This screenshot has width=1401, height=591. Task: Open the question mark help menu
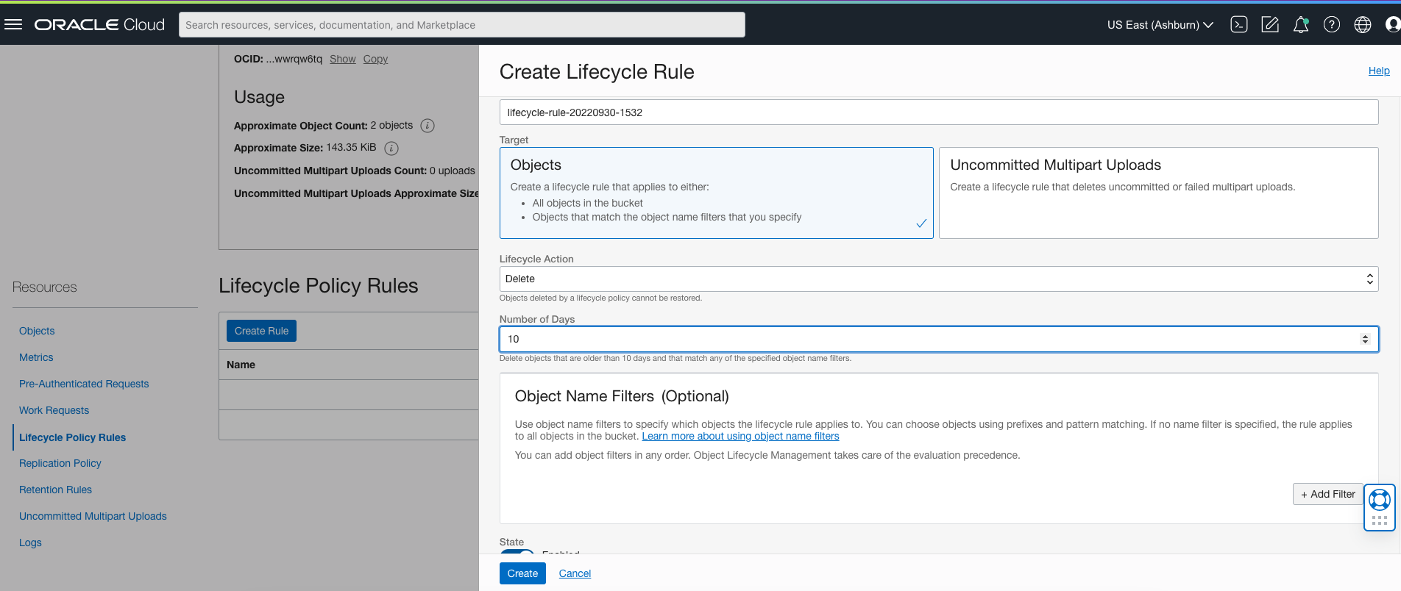pos(1332,24)
